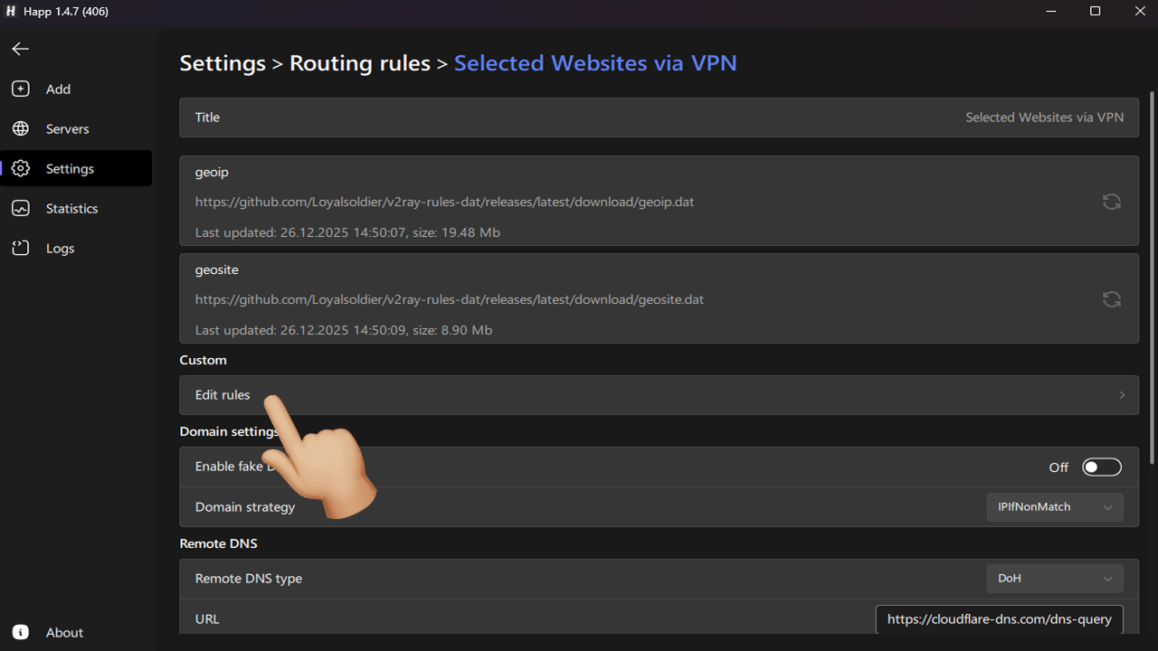This screenshot has width=1158, height=651.
Task: Edit the Remote DNS URL field
Action: [999, 618]
